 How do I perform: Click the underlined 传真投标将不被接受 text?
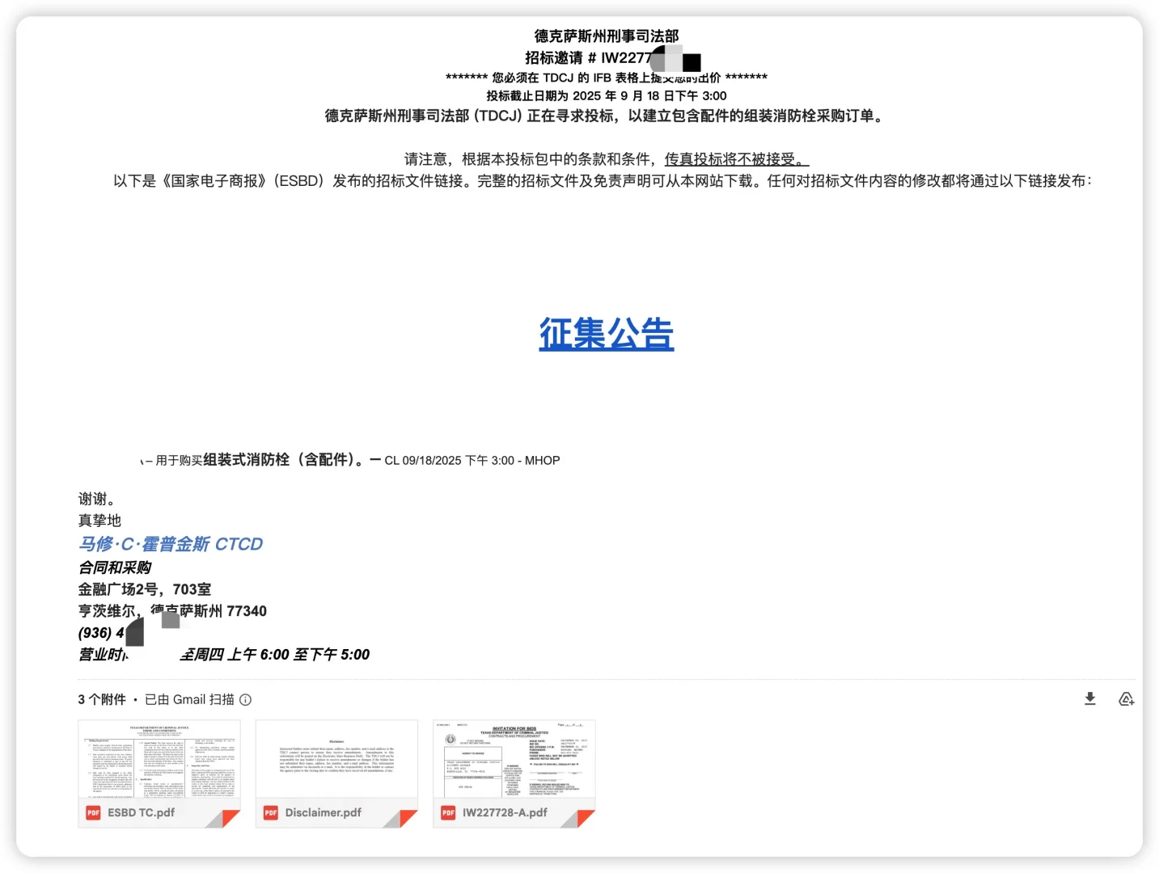(x=734, y=159)
